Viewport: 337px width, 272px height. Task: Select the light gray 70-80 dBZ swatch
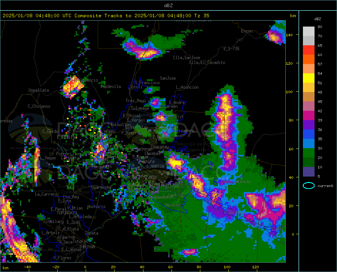pos(309,31)
